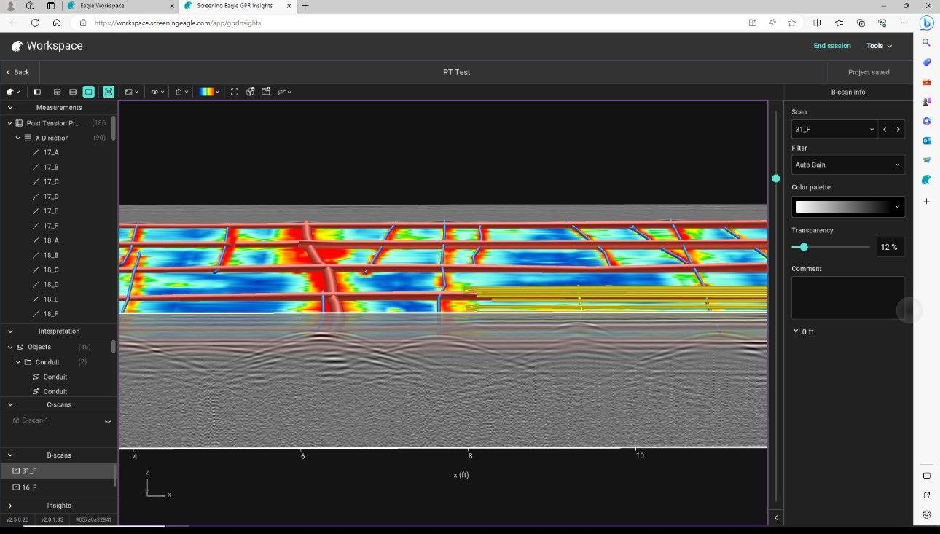Expand the Insights section
Image resolution: width=940 pixels, height=534 pixels.
click(10, 506)
